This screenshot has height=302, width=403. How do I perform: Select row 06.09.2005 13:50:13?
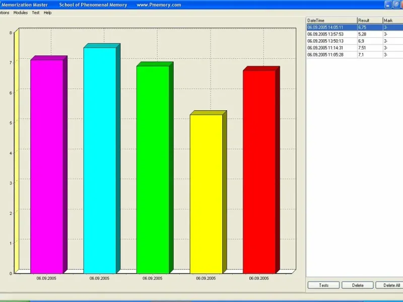[x=355, y=41]
